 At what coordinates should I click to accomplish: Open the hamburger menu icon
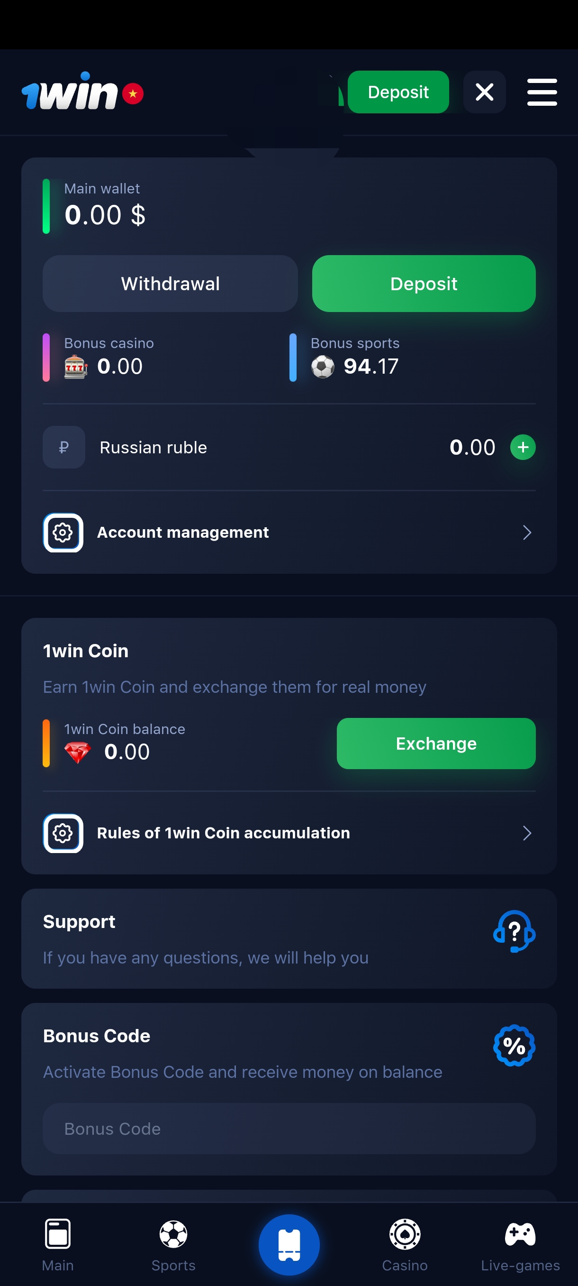click(542, 92)
